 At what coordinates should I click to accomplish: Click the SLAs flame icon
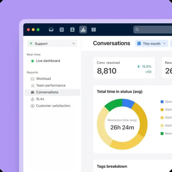coord(32,99)
